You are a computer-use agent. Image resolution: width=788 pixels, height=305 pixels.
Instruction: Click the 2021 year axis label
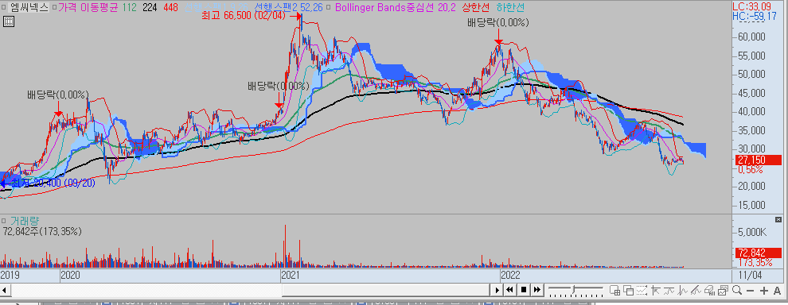click(x=291, y=275)
